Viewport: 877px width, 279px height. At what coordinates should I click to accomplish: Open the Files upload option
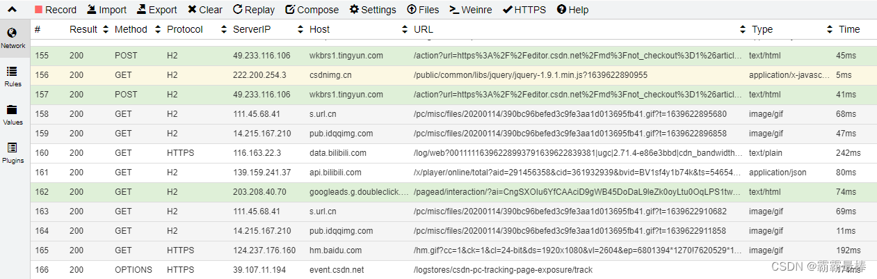click(423, 10)
